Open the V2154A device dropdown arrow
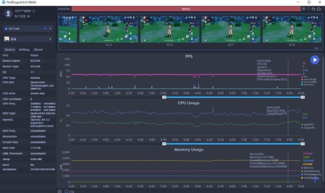The height and width of the screenshot is (193, 325). click(x=50, y=28)
